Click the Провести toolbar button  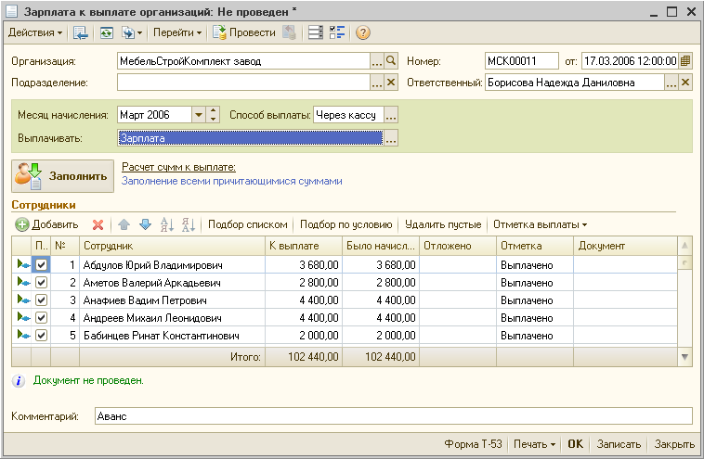point(243,32)
